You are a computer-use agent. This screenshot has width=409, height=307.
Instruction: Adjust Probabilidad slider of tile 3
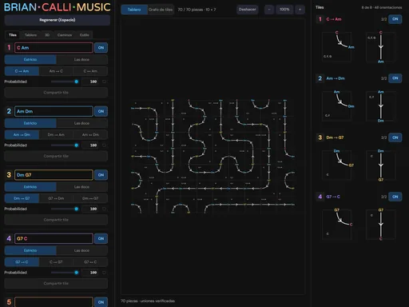[x=65, y=209]
